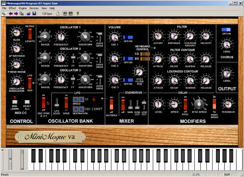
Task: Toggle the Keyboard Control 2/3 switch
Action: click(x=145, y=59)
